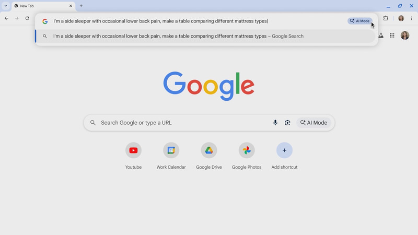The image size is (418, 235).
Task: Click the browser forward arrow
Action: point(17,18)
